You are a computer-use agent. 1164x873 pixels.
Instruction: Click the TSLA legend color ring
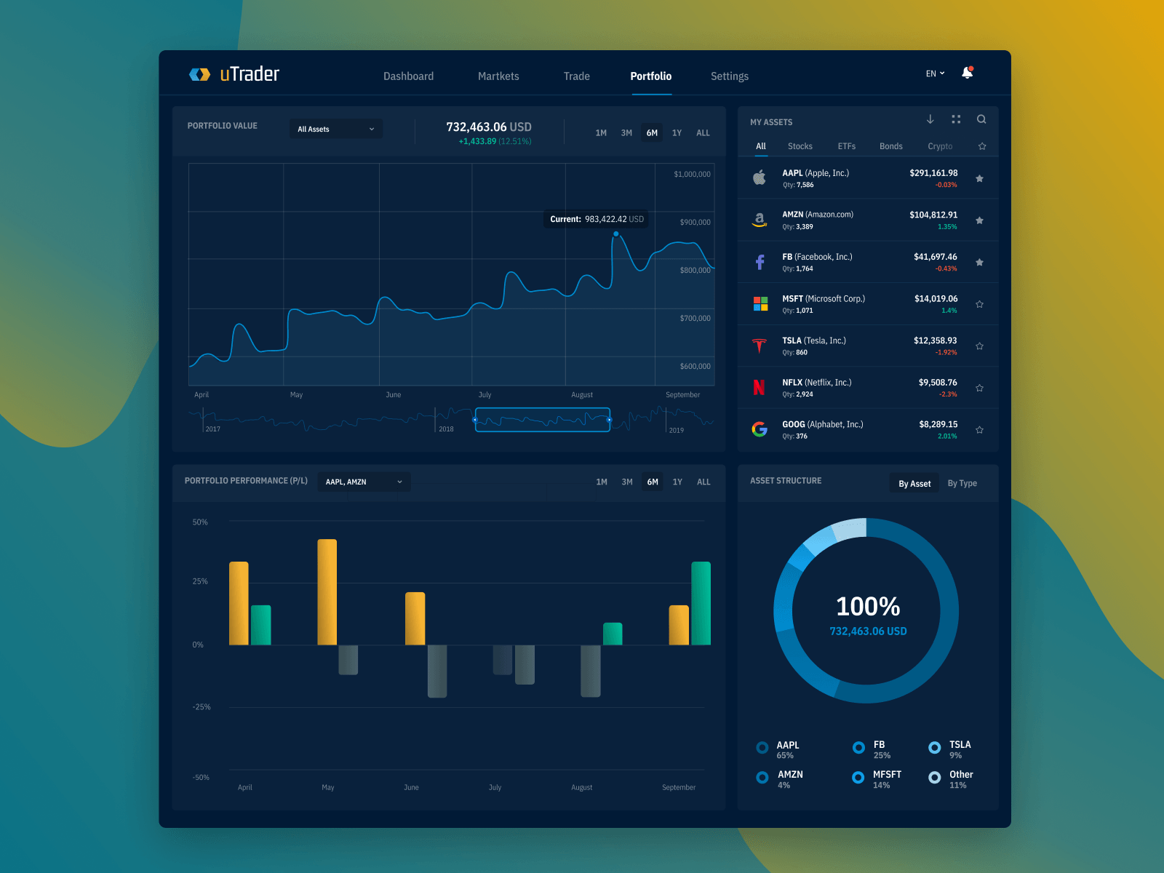pos(935,747)
